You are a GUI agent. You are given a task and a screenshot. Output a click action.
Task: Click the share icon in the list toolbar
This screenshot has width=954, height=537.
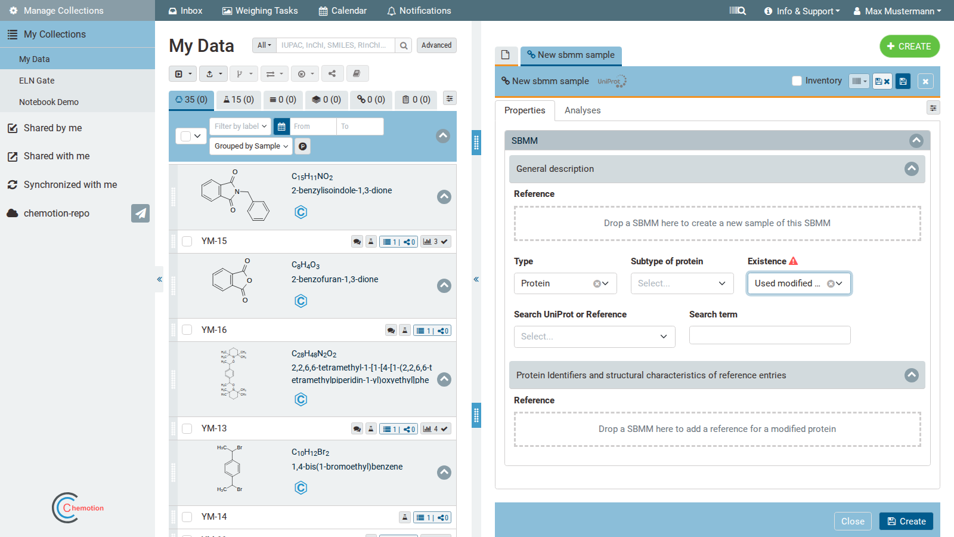click(332, 74)
